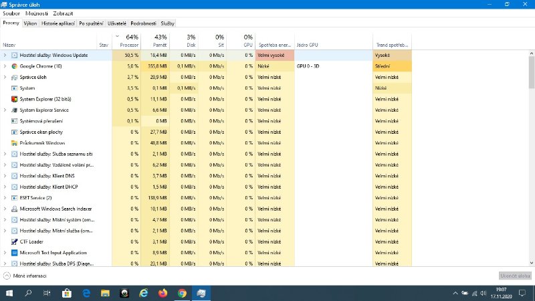Viewport: 535px width, 301px height.
Task: Switch to the Služby tab
Action: 168,23
